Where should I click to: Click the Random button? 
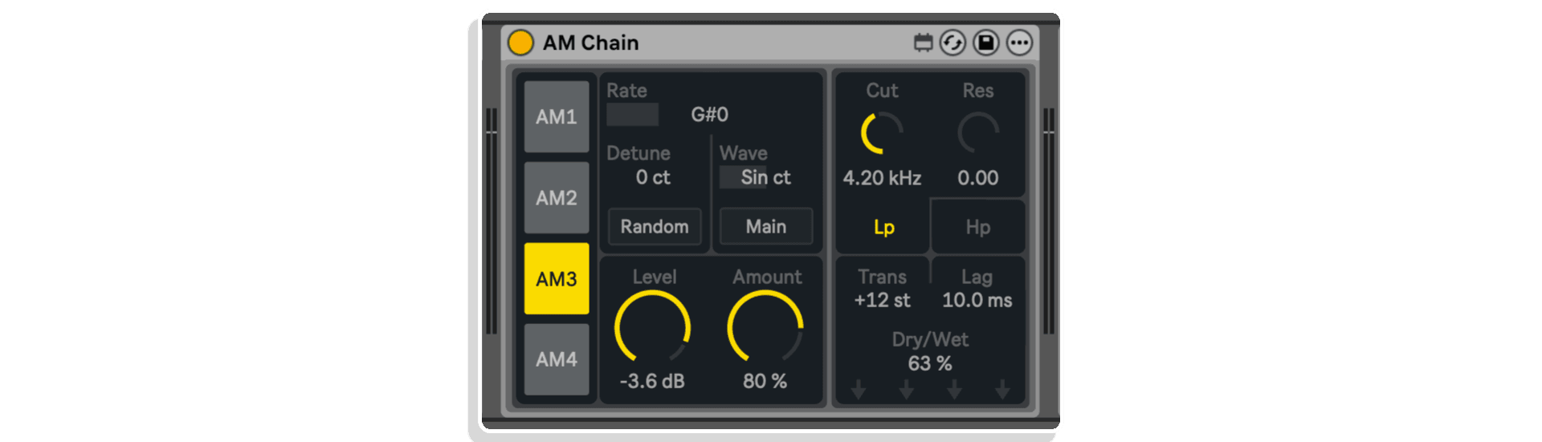coord(655,226)
